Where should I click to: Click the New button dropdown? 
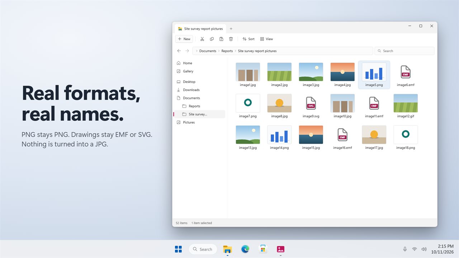(x=184, y=39)
